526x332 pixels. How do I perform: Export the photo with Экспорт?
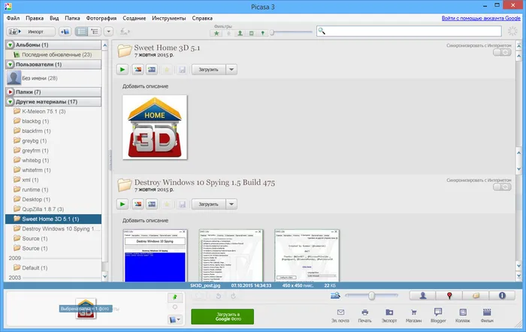point(389,315)
